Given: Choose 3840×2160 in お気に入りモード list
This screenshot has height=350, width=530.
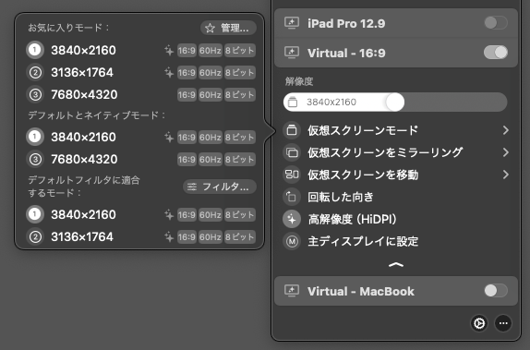Looking at the screenshot, I should (x=83, y=51).
